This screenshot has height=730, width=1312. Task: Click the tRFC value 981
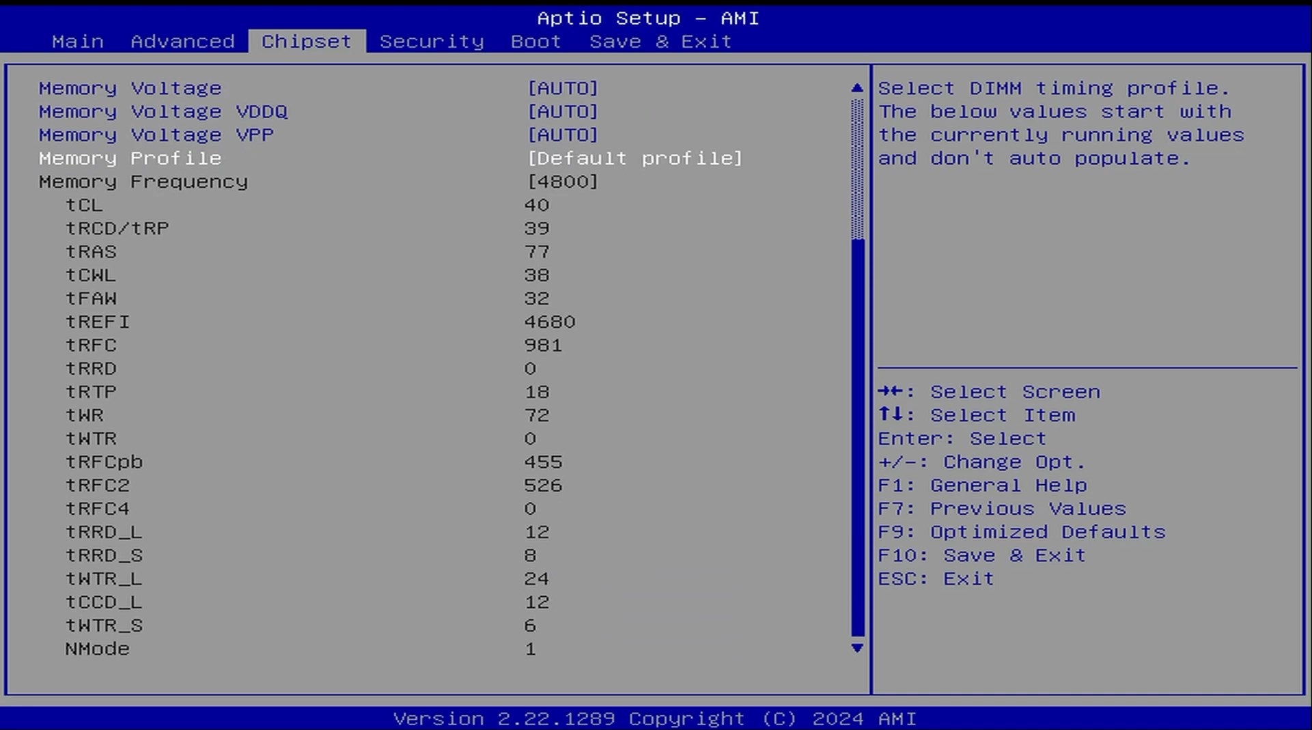click(543, 345)
